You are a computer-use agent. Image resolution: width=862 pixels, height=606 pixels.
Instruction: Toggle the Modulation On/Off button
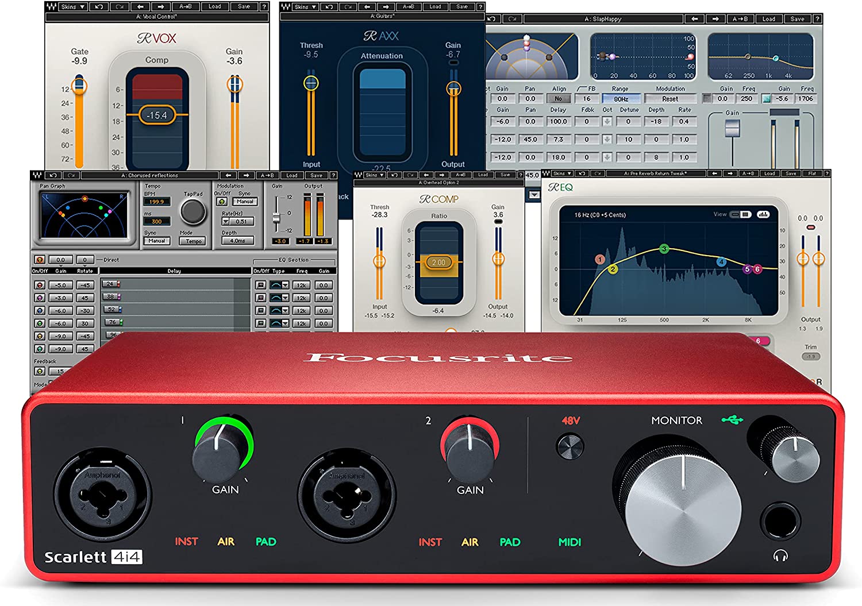[x=221, y=202]
